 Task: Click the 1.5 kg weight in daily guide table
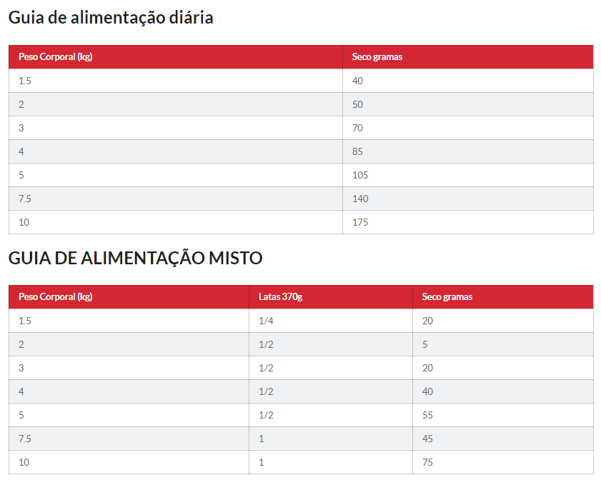pos(25,81)
